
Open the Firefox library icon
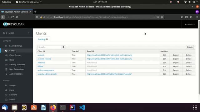click(182, 17)
